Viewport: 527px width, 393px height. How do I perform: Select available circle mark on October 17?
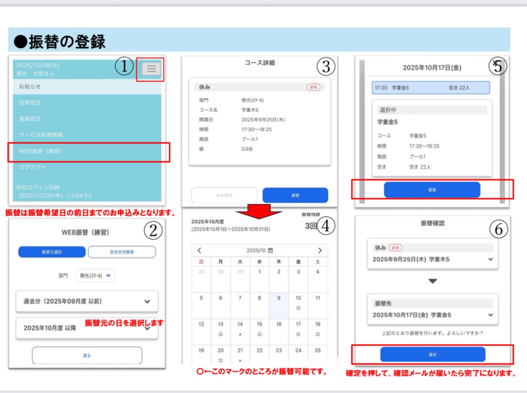click(298, 334)
